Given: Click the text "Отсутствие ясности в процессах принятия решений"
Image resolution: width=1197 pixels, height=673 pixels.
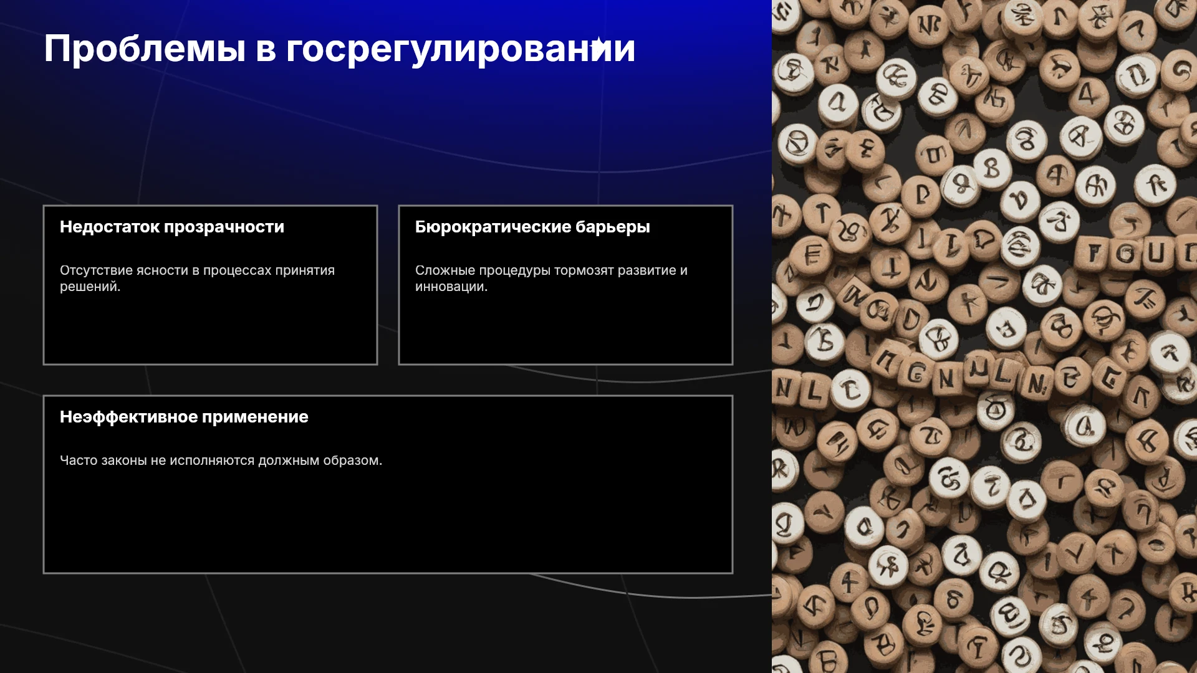Looking at the screenshot, I should [197, 279].
